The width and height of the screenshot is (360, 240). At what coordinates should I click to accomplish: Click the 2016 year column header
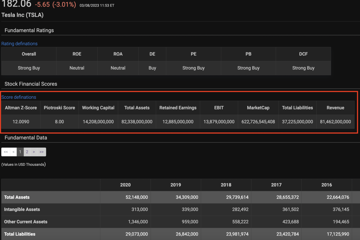[x=327, y=185]
